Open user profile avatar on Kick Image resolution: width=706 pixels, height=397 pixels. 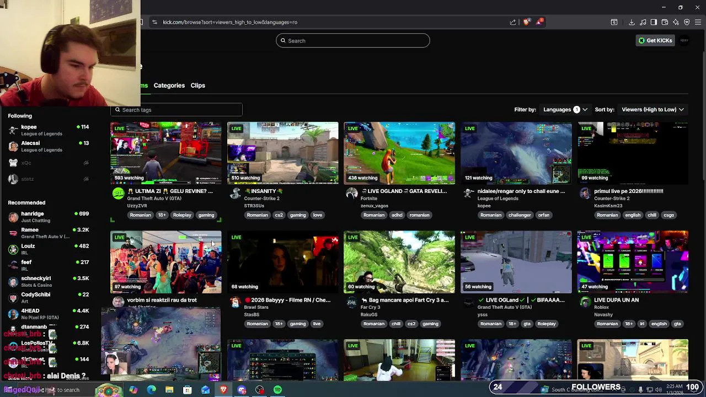click(684, 40)
